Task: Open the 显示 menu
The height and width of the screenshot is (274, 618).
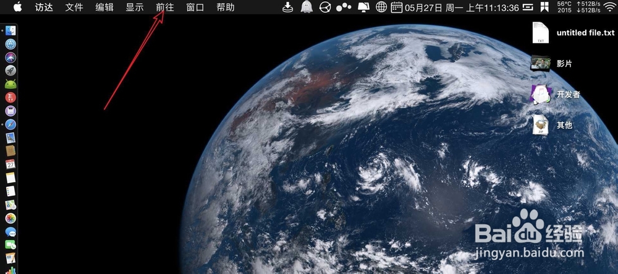Action: coord(135,7)
